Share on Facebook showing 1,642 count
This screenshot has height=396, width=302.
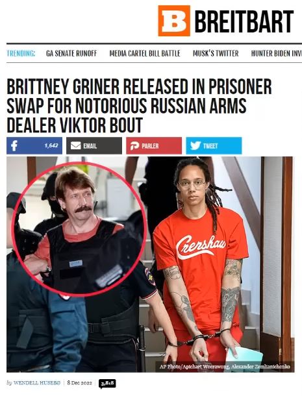(34, 145)
